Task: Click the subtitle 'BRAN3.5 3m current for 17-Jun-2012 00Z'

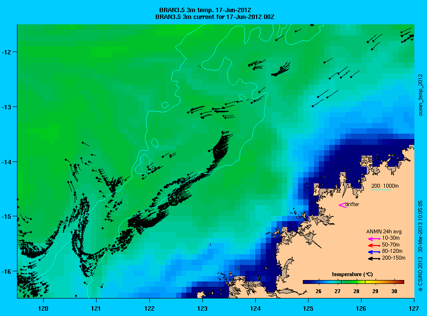Action: 214,17
